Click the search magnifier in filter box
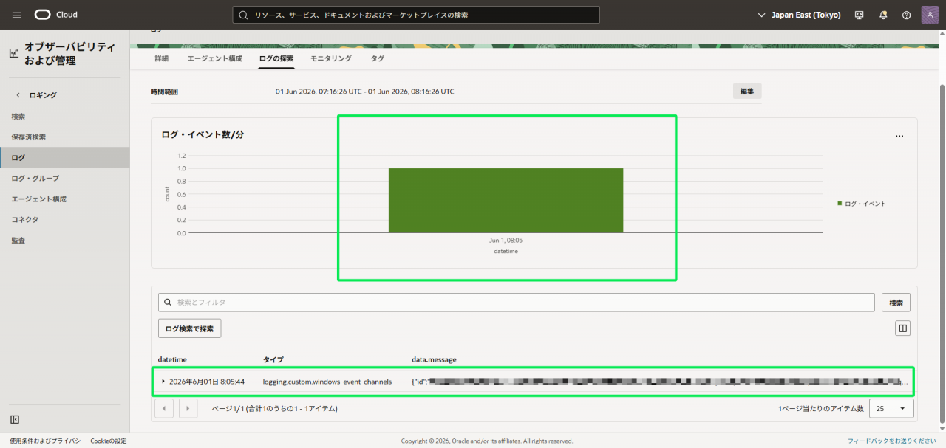This screenshot has width=946, height=448. (x=168, y=303)
